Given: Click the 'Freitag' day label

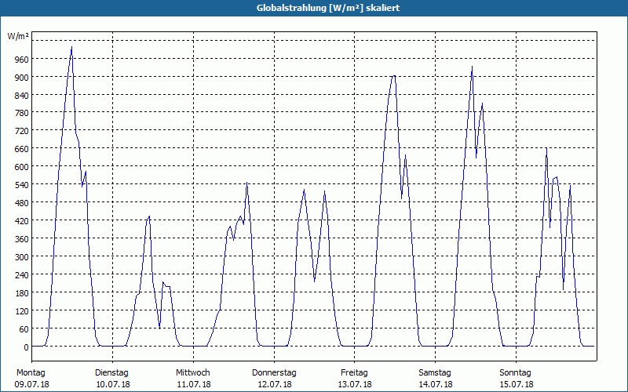Looking at the screenshot, I should pyautogui.click(x=354, y=373).
